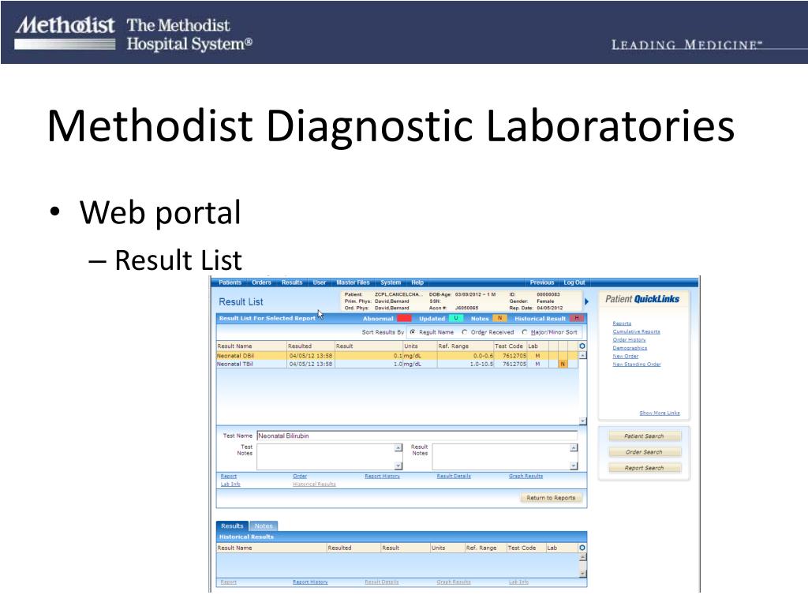Open the Results menu in top bar
This screenshot has width=808, height=606.
292,282
